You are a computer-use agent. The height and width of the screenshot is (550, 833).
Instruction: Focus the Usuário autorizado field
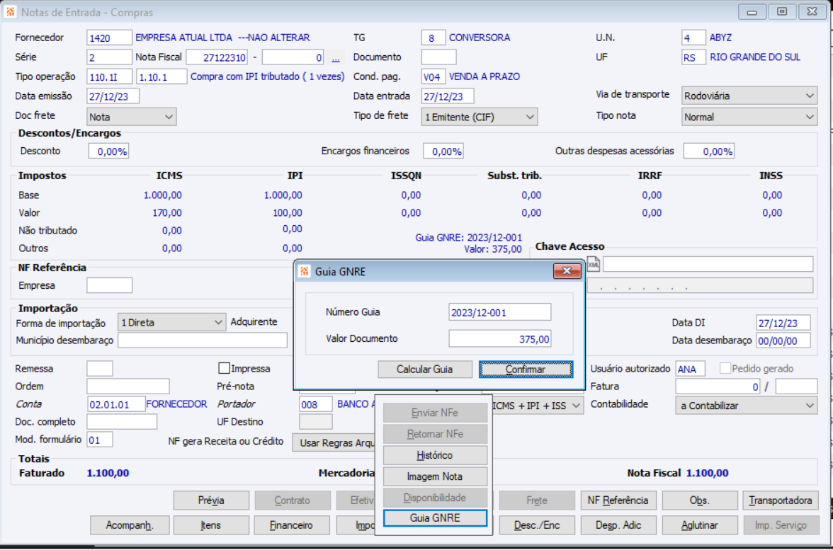tap(690, 368)
